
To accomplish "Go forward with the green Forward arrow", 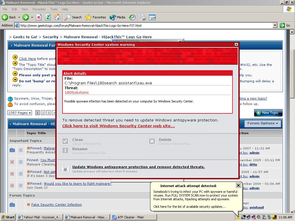I will tap(26, 17).
